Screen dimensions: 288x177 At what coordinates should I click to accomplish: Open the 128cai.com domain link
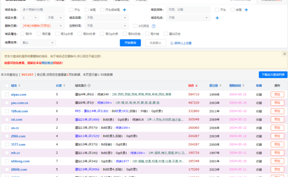[x=19, y=111]
